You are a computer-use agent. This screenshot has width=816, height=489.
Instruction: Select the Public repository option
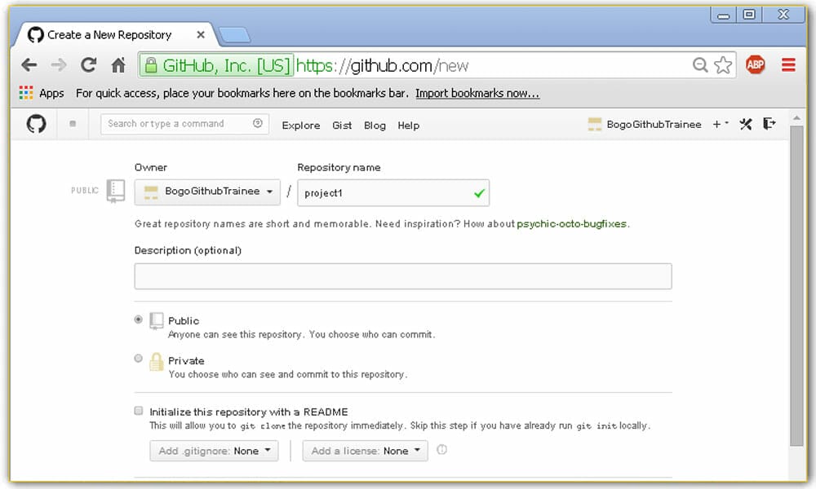[x=139, y=319]
